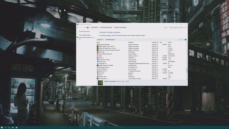Open the Windows Start menu

pyautogui.click(x=2, y=128)
